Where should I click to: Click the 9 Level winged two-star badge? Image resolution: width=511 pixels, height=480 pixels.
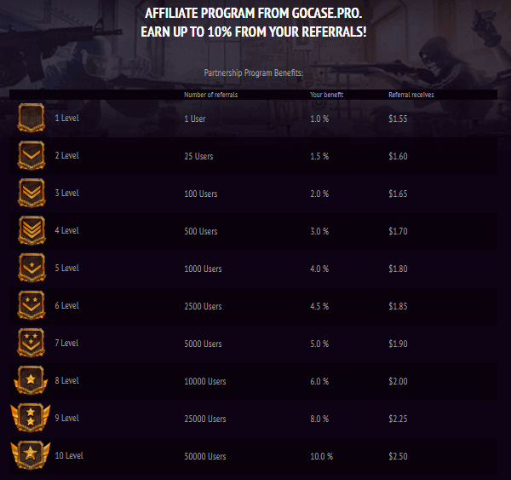coord(31,418)
